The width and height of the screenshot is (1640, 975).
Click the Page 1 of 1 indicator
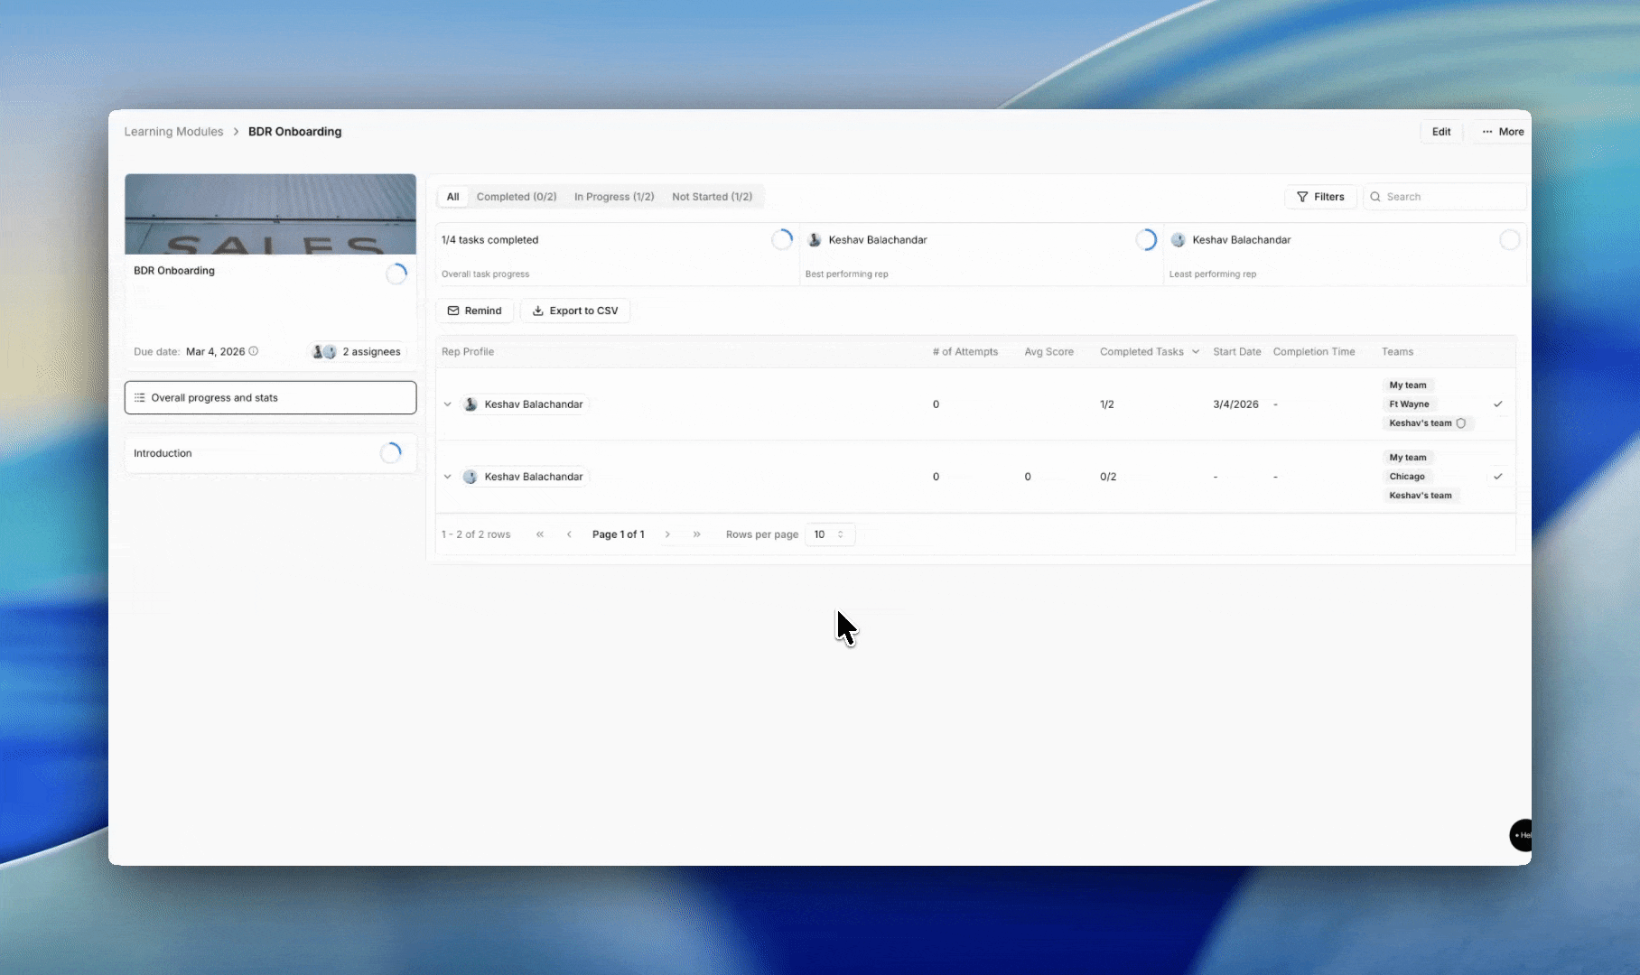tap(619, 534)
